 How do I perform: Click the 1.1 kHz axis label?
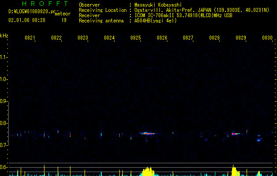(x=4, y=57)
